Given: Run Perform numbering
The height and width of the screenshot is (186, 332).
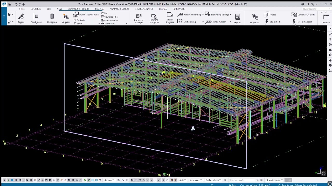Looking at the screenshot, I should click(x=189, y=15).
